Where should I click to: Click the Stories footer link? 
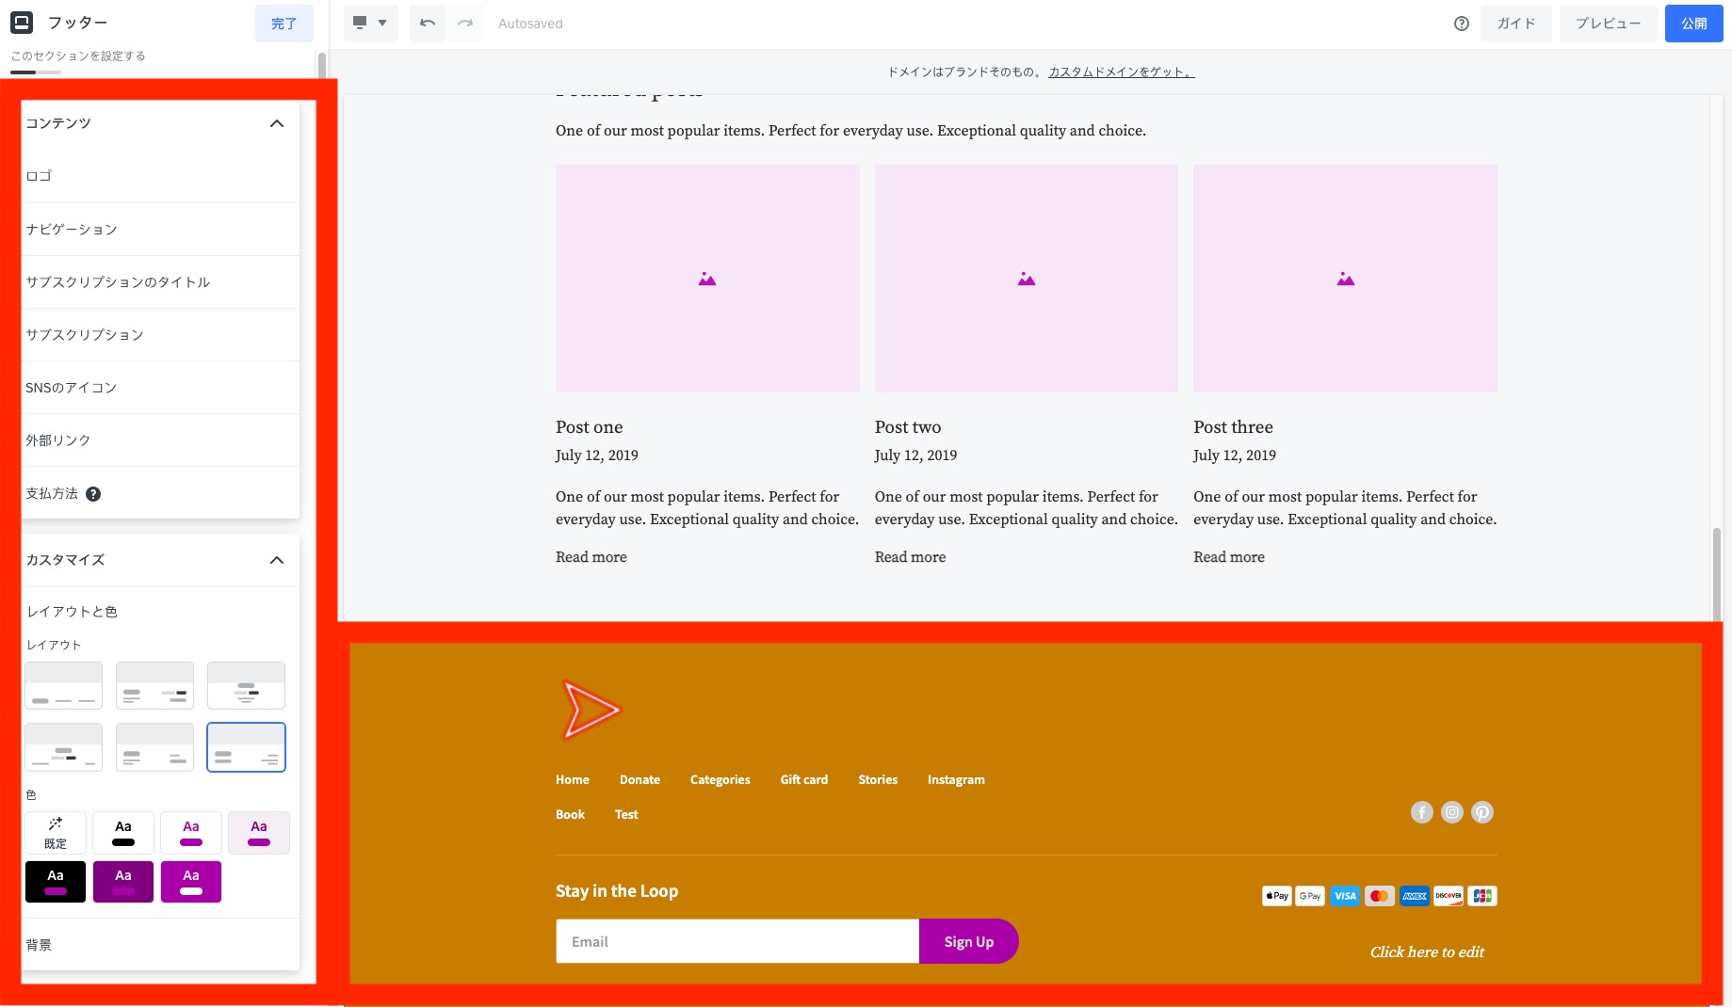click(878, 780)
